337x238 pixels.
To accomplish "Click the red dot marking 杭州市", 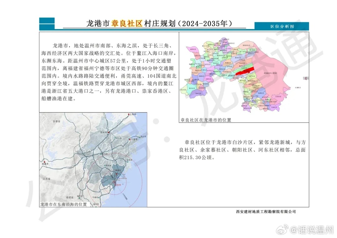I will point(109,133).
